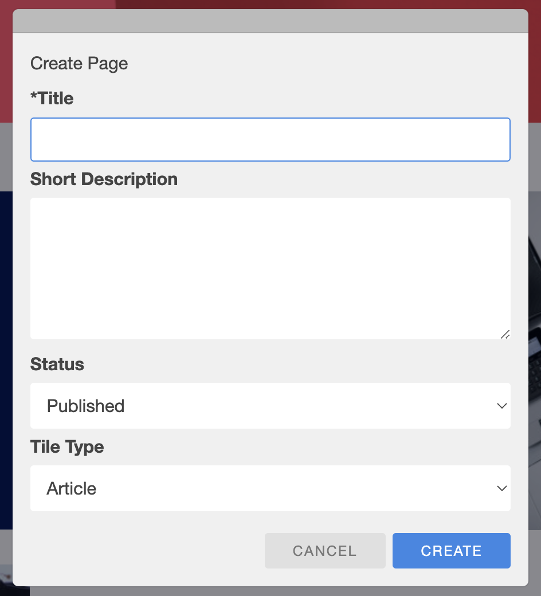Click the Tile Type field label

click(67, 447)
